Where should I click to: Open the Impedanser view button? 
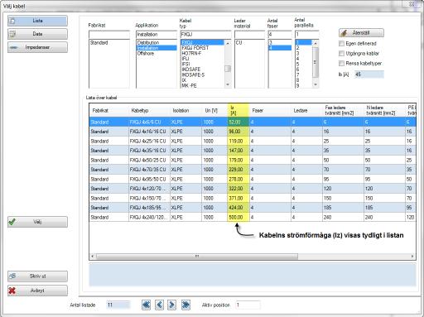tap(37, 47)
